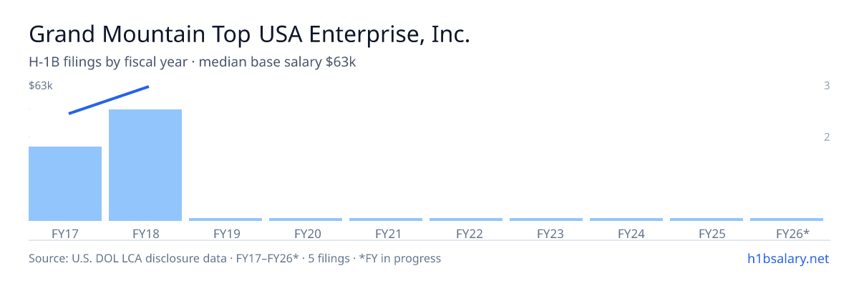The height and width of the screenshot is (286, 859).
Task: Open the h1bsalary.net link
Action: tap(787, 258)
